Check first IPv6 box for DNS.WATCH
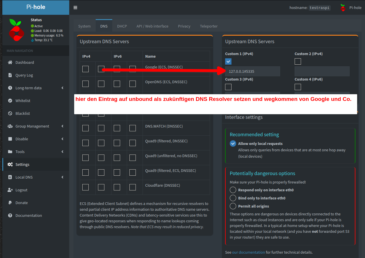 click(x=117, y=128)
